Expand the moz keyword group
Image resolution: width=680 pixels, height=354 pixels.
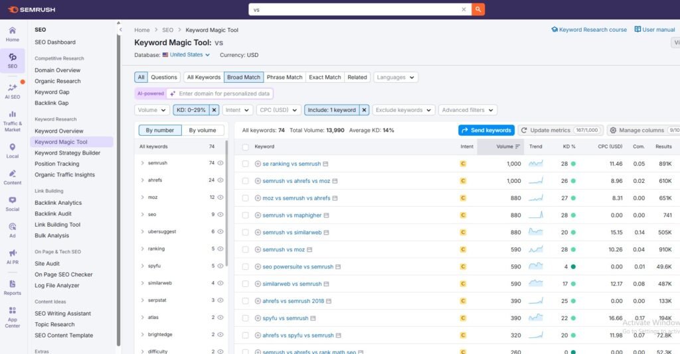coord(142,198)
